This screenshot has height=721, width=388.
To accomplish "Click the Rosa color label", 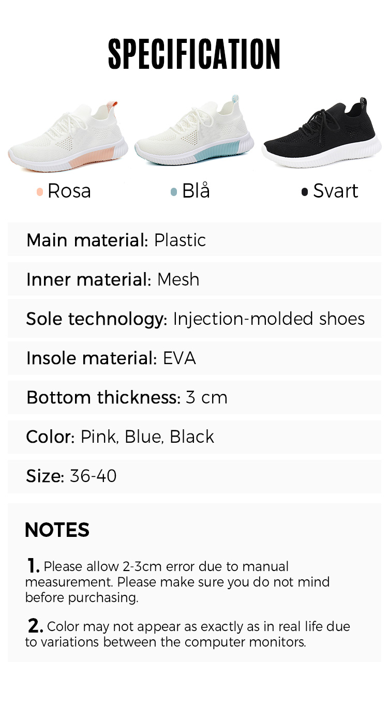I will (x=69, y=191).
